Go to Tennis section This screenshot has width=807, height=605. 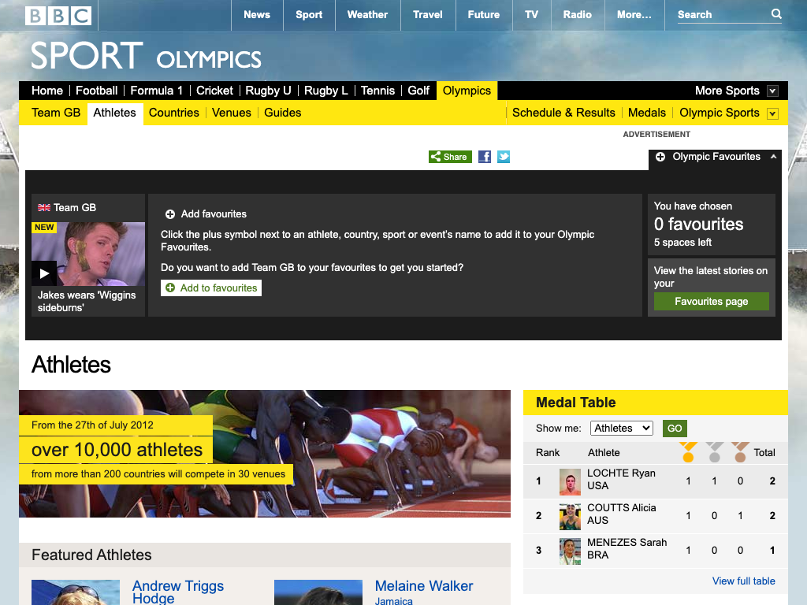(377, 91)
